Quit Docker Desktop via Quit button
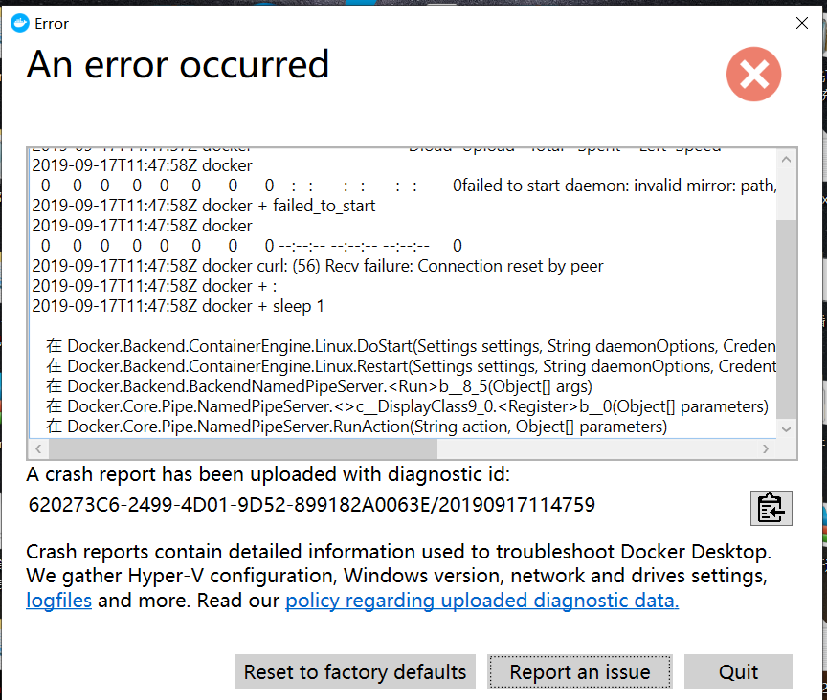Image resolution: width=827 pixels, height=700 pixels. [x=738, y=672]
